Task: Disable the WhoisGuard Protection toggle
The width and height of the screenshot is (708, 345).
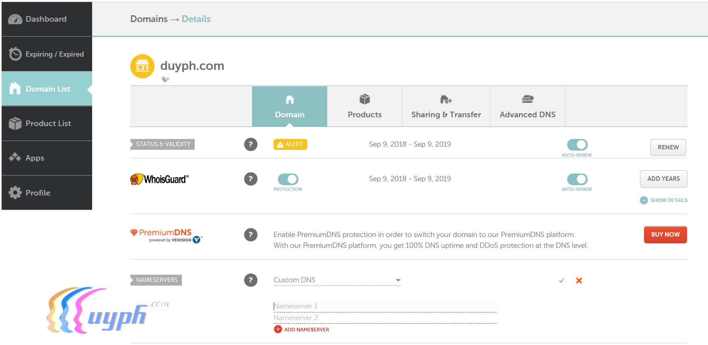Action: pos(288,179)
